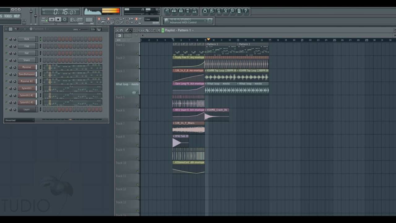Select the Mute tool in Playlist toolbar

tap(139, 30)
